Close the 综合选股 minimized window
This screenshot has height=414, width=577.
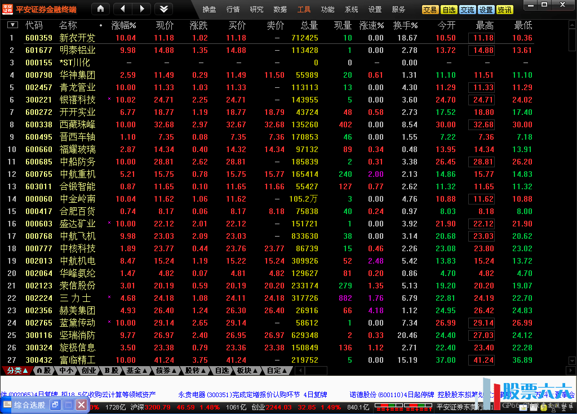click(x=82, y=405)
